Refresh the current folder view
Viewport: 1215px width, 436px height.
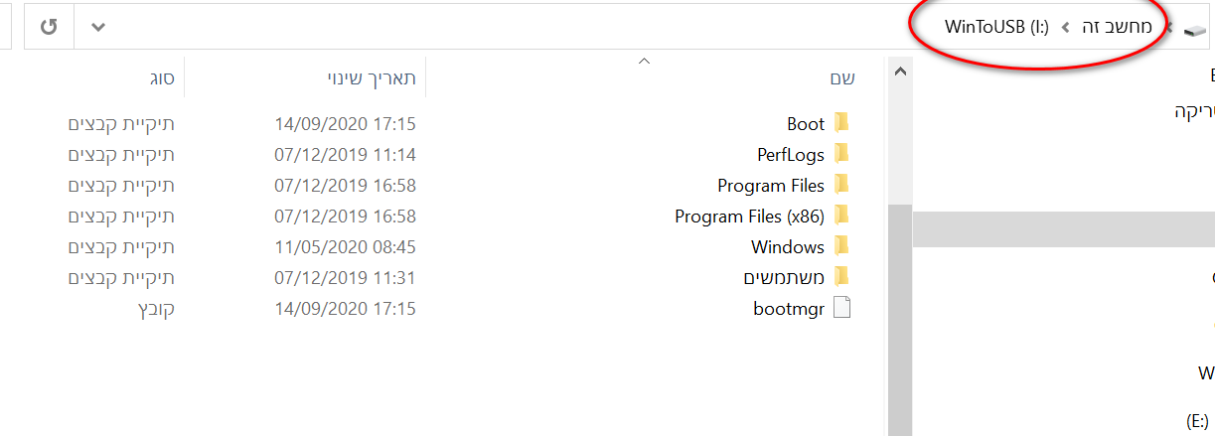pyautogui.click(x=49, y=27)
